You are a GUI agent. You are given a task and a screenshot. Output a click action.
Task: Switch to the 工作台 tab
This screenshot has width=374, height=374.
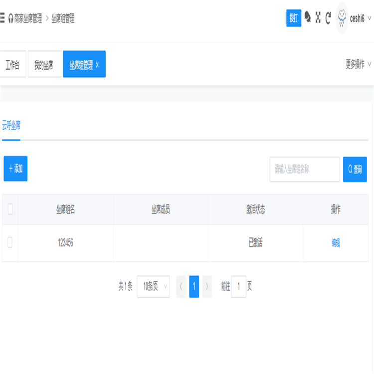point(12,65)
